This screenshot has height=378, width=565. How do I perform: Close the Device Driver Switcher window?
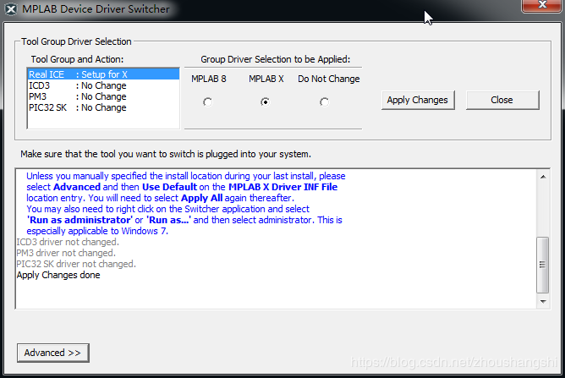pyautogui.click(x=541, y=5)
